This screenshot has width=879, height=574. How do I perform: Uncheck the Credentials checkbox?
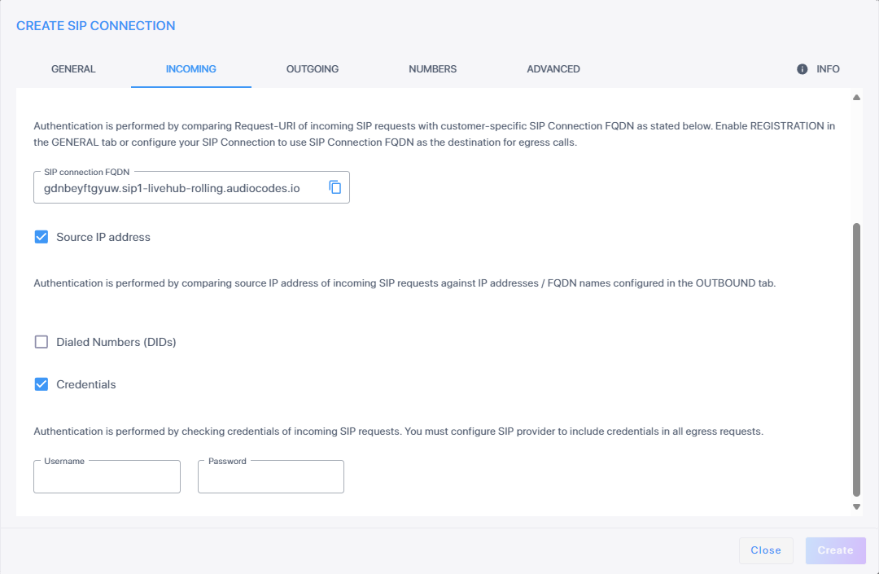[42, 384]
